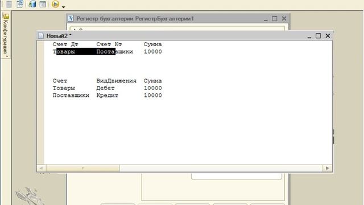Viewport: 364px width, 205px height.
Task: Maximize the Регистр бухгалтерии window
Action: [274, 18]
